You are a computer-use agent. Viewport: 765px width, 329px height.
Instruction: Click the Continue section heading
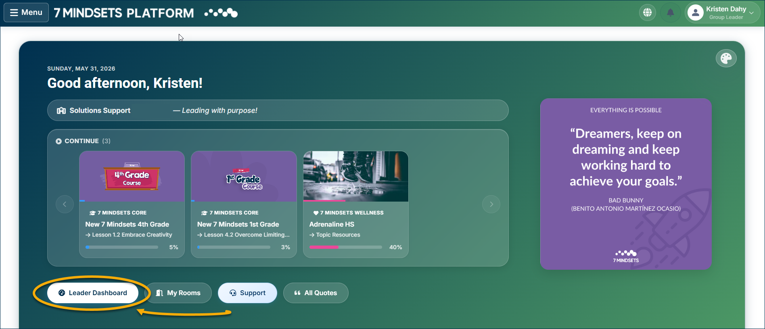82,141
